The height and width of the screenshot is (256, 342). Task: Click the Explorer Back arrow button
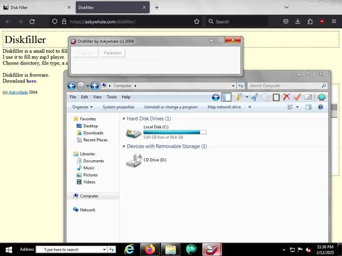(x=71, y=86)
